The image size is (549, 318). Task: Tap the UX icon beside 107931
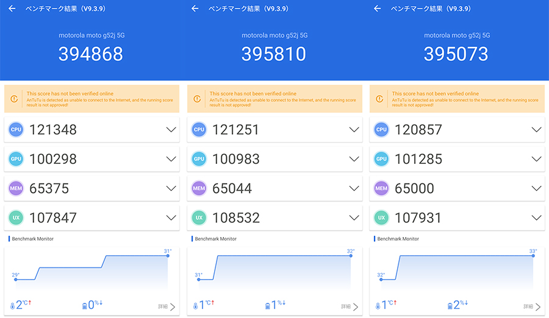pos(381,217)
